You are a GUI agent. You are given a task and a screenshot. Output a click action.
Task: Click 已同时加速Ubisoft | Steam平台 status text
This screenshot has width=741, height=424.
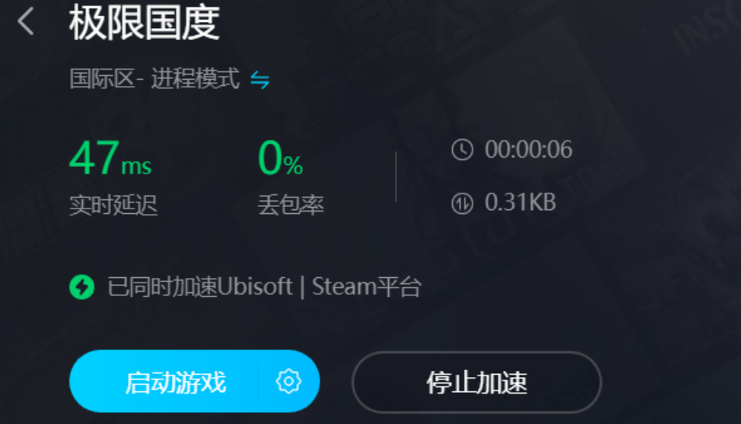coord(264,287)
